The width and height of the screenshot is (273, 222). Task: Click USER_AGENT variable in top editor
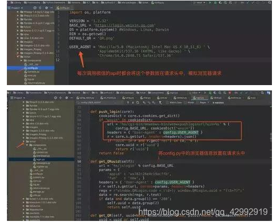pyautogui.click(x=80, y=47)
